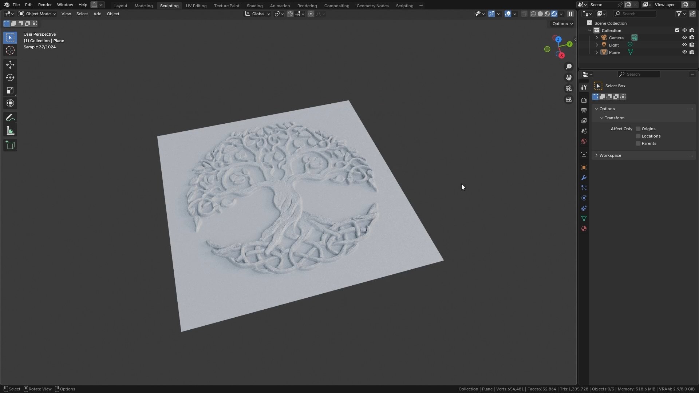699x393 pixels.
Task: Hide the Plane object in viewport
Action: coord(684,52)
